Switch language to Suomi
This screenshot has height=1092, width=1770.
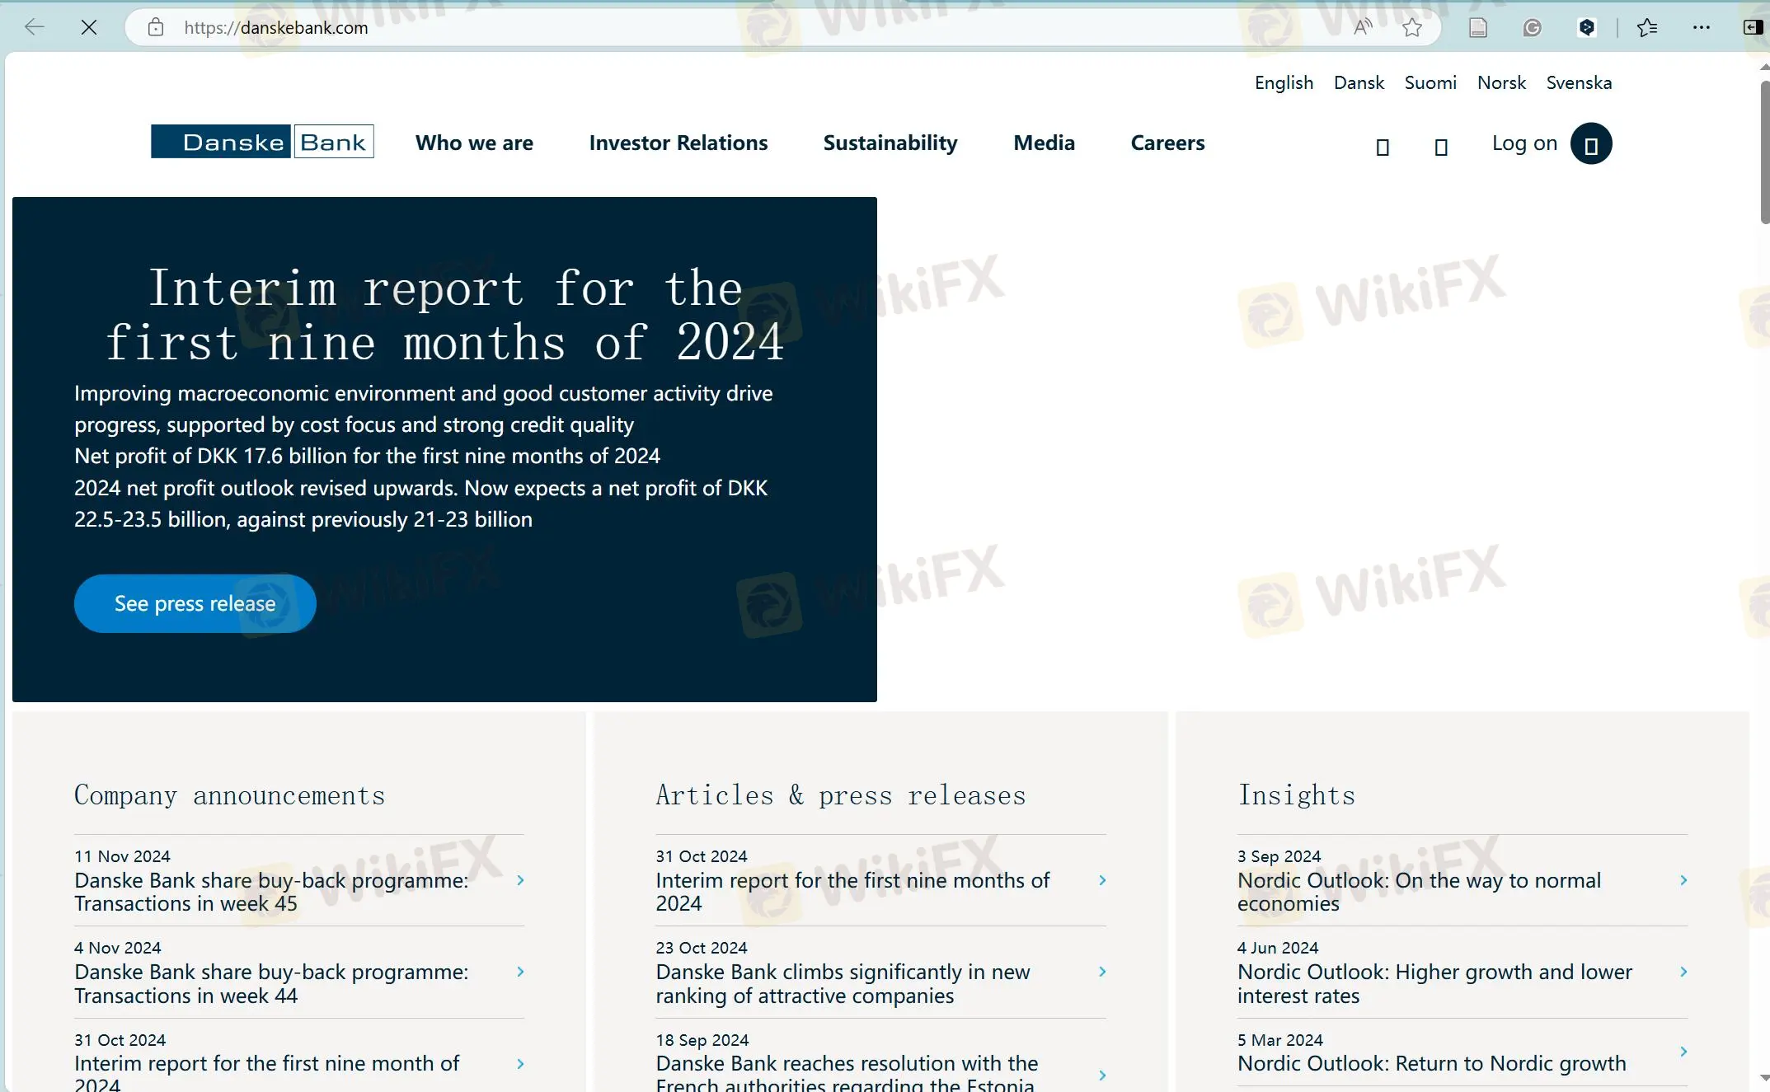1430,82
